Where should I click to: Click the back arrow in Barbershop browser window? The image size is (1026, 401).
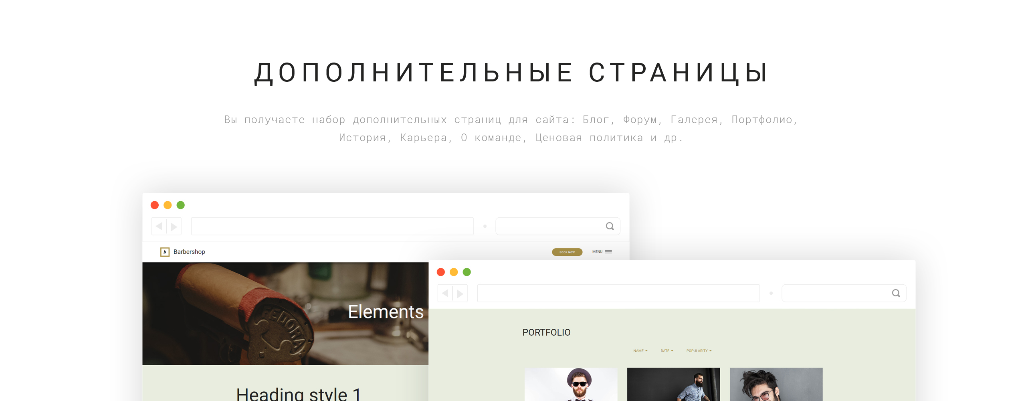point(159,226)
